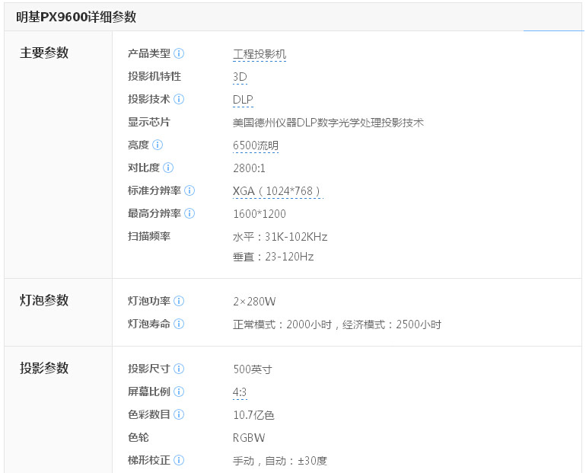The image size is (586, 473).
Task: Click the 手动，自动：±30度 value
Action: (280, 461)
